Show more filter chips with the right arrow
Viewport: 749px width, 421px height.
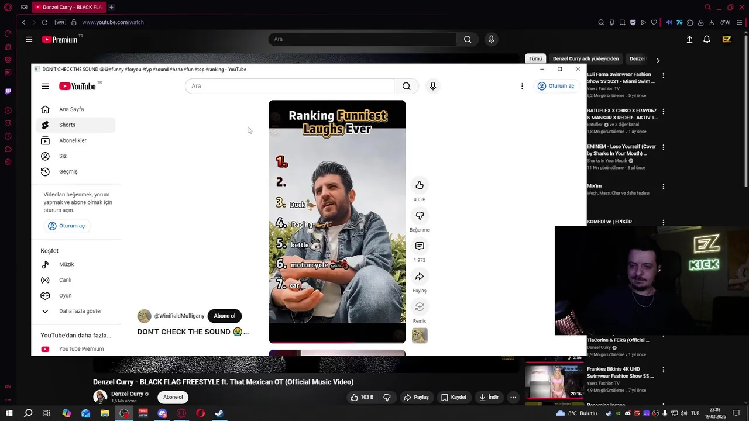[658, 60]
